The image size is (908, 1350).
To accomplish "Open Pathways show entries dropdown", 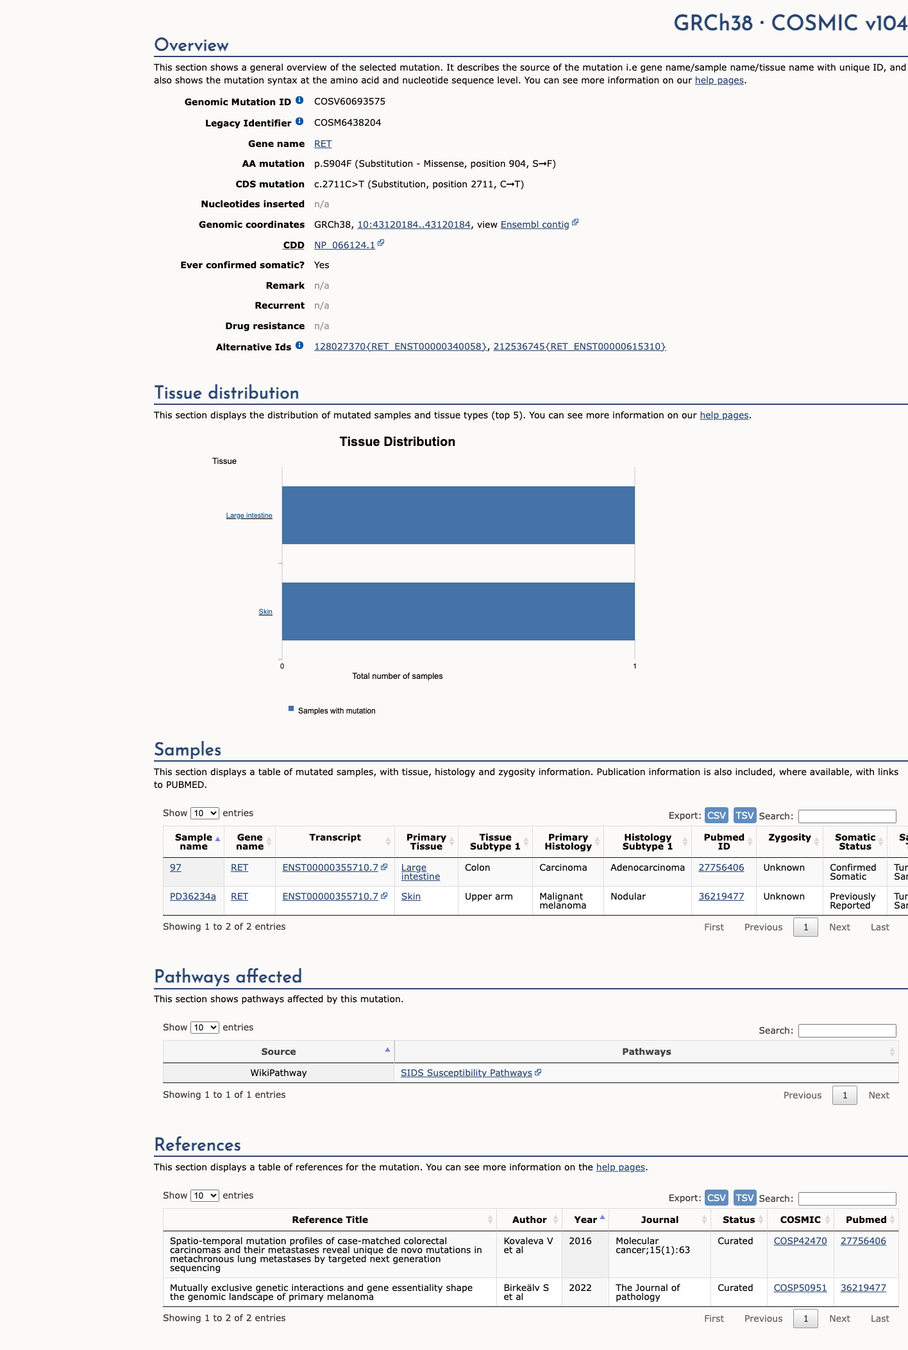I will click(x=205, y=1027).
